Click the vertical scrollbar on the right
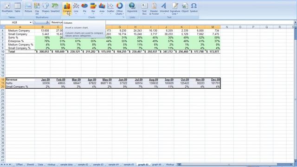Screen dimensions: 297x167 coord(296,95)
